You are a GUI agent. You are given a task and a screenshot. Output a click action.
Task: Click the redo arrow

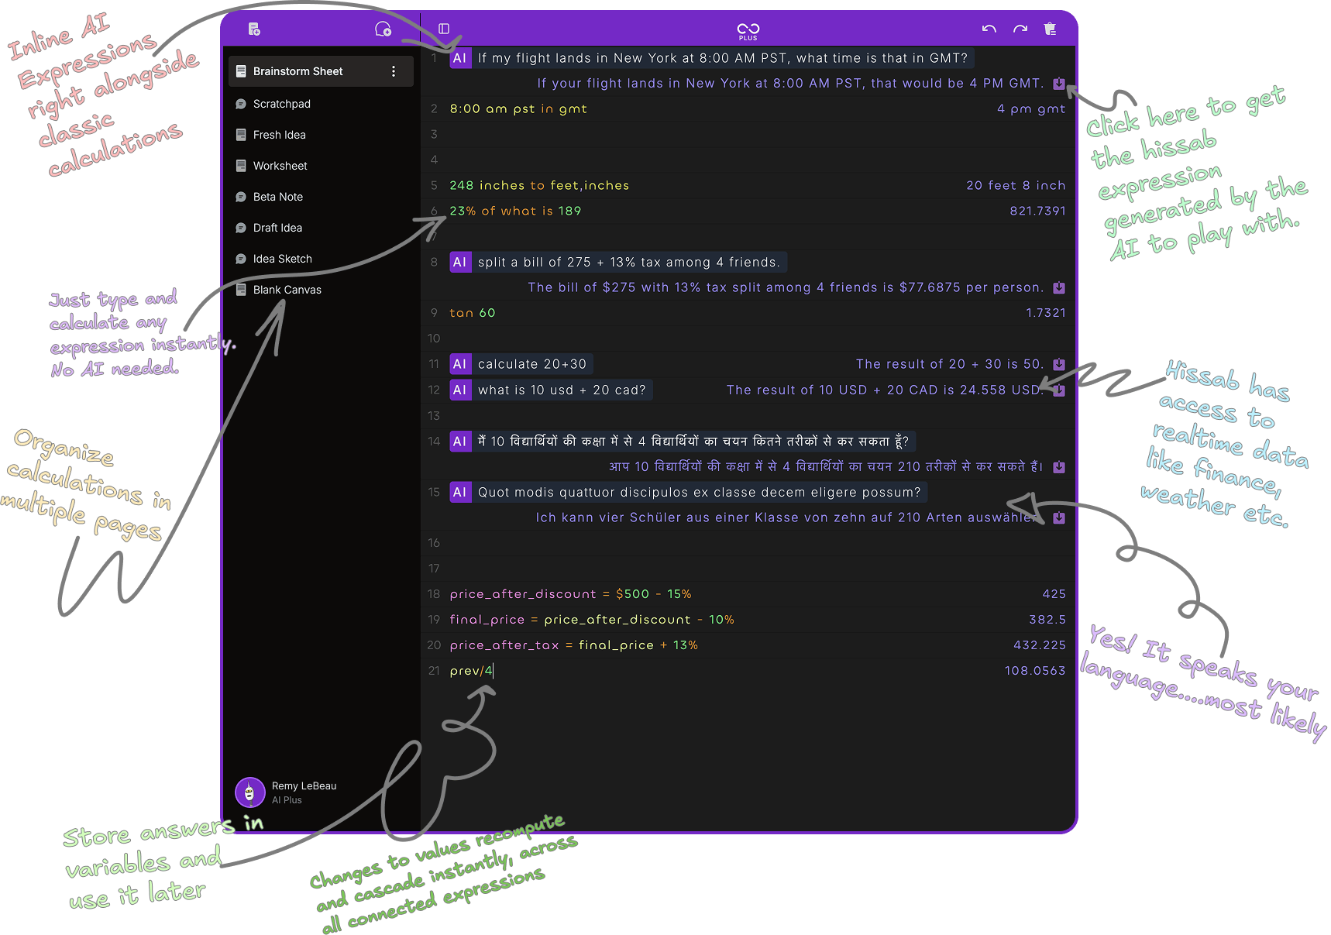1020,29
